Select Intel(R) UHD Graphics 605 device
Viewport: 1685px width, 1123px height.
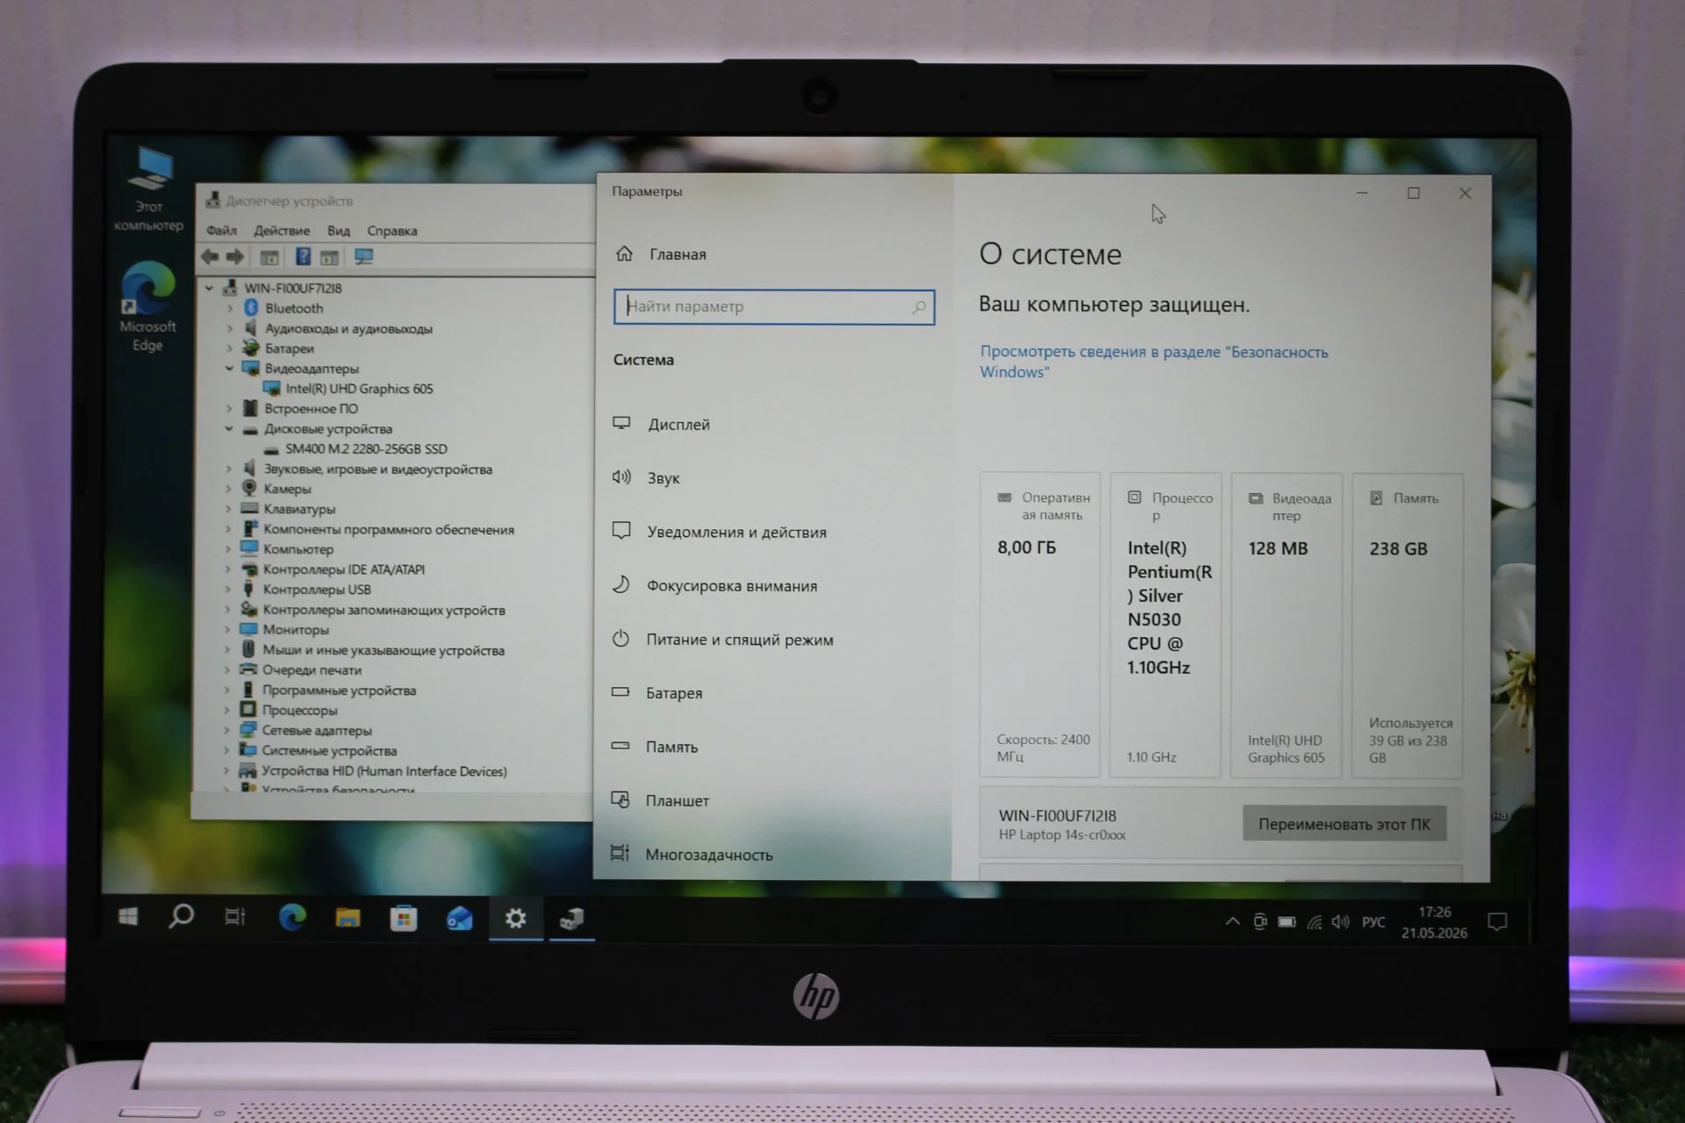pos(359,389)
